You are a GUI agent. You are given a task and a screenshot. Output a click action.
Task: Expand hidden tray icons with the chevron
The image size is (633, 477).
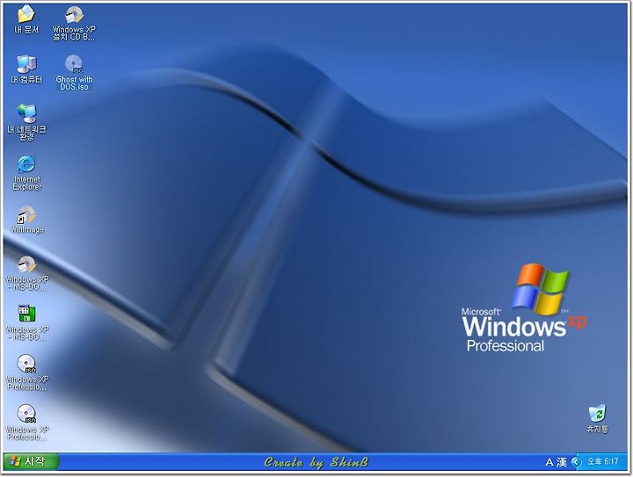pos(577,462)
